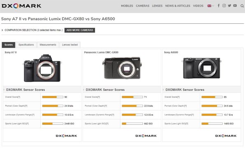Image resolution: width=245 pixels, height=148 pixels.
Task: Open the Twitter icon in header
Action: click(x=229, y=6)
